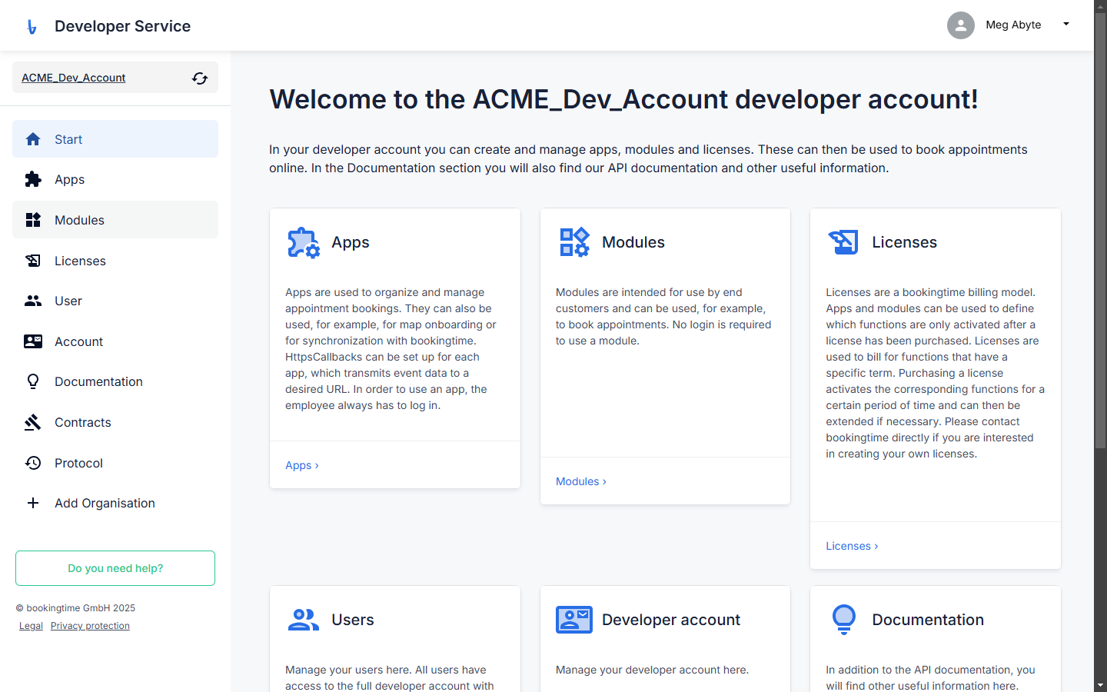The height and width of the screenshot is (692, 1107).
Task: Go to Apps in the sidebar
Action: pyautogui.click(x=115, y=179)
